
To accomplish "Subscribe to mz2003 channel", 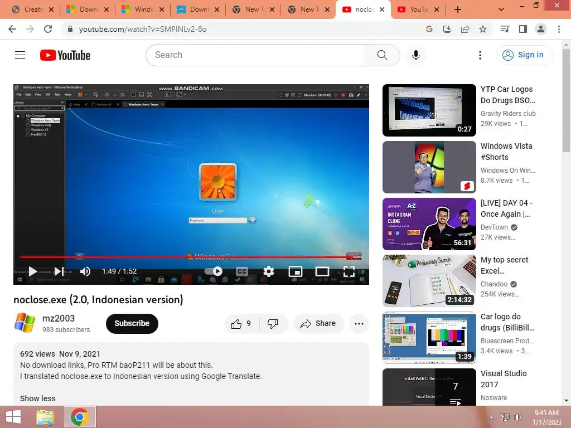I will (x=132, y=324).
